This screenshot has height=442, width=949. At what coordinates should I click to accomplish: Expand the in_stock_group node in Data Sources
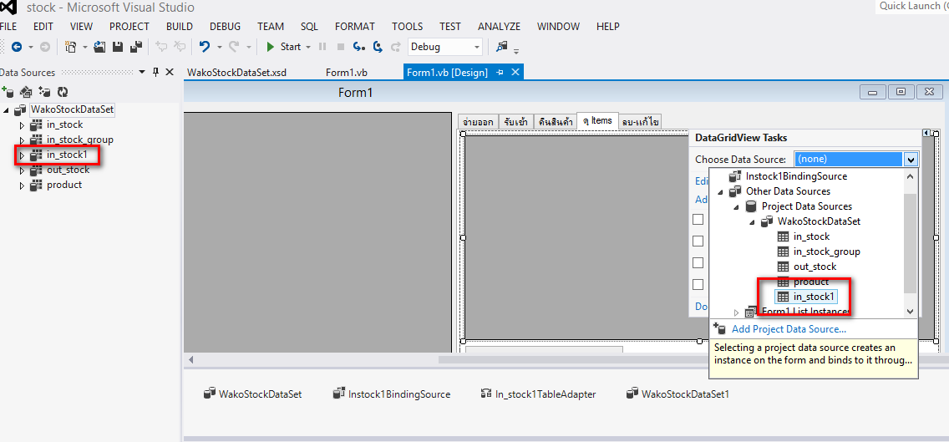click(23, 140)
